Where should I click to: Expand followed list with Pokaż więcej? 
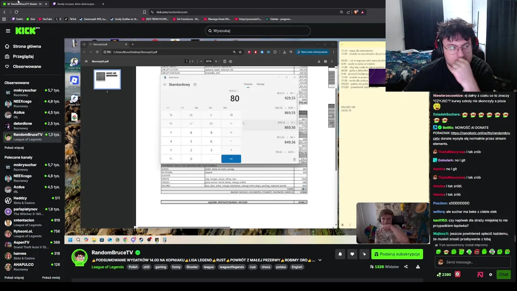[14, 148]
